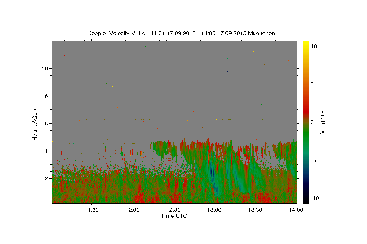
Task: Click the colorbar value -10 at bottom
Action: click(x=315, y=198)
